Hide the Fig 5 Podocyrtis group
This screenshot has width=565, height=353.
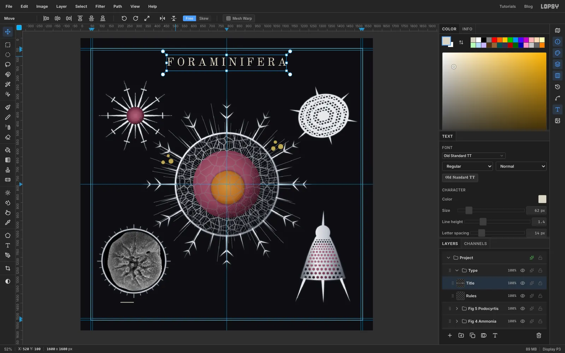(x=523, y=309)
